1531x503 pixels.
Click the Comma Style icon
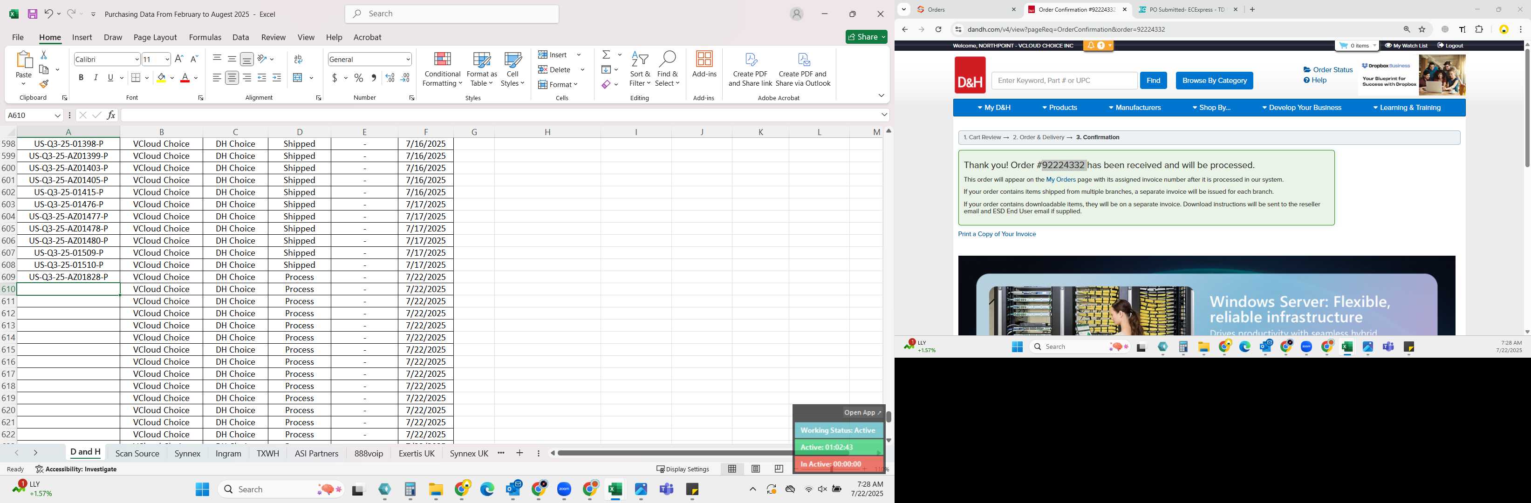pyautogui.click(x=374, y=78)
